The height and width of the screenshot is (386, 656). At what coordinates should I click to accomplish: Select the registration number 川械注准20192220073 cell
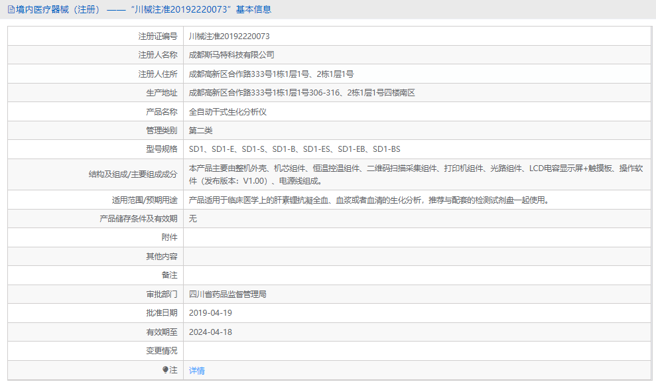pos(228,35)
